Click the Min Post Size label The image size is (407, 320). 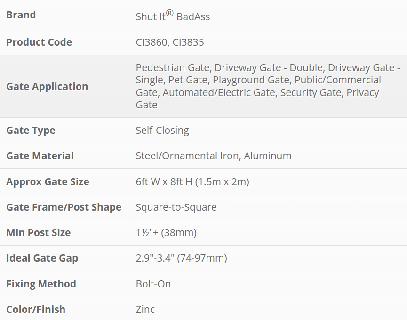38,233
